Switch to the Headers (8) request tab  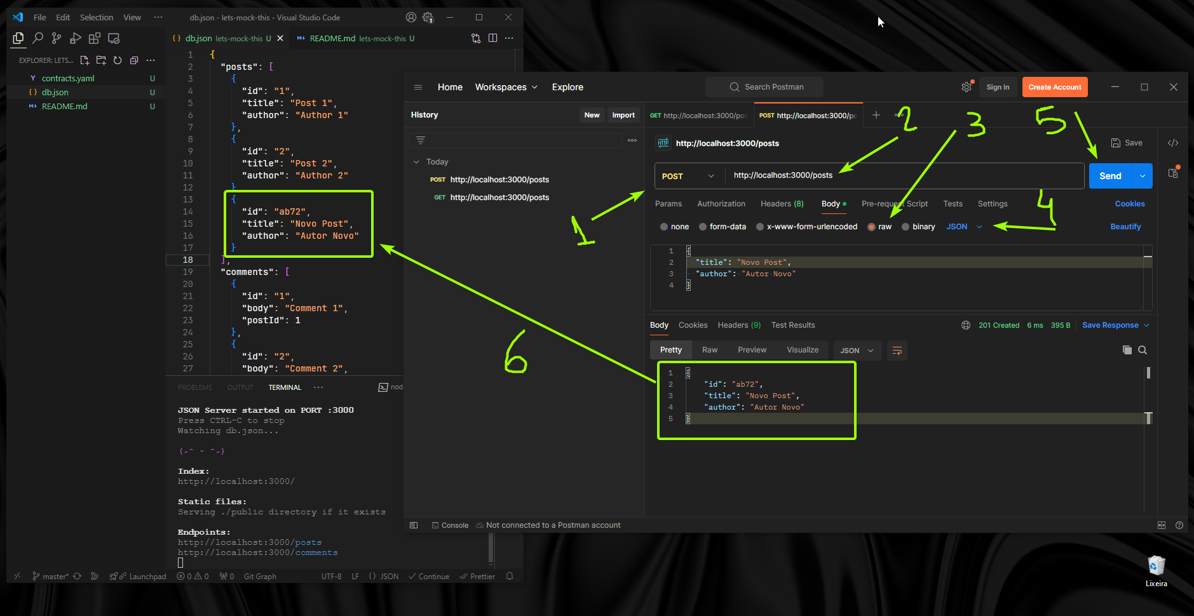782,204
